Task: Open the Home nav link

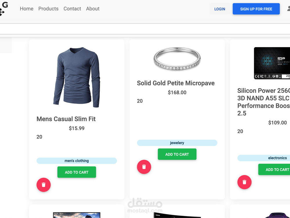Action: 27,9
